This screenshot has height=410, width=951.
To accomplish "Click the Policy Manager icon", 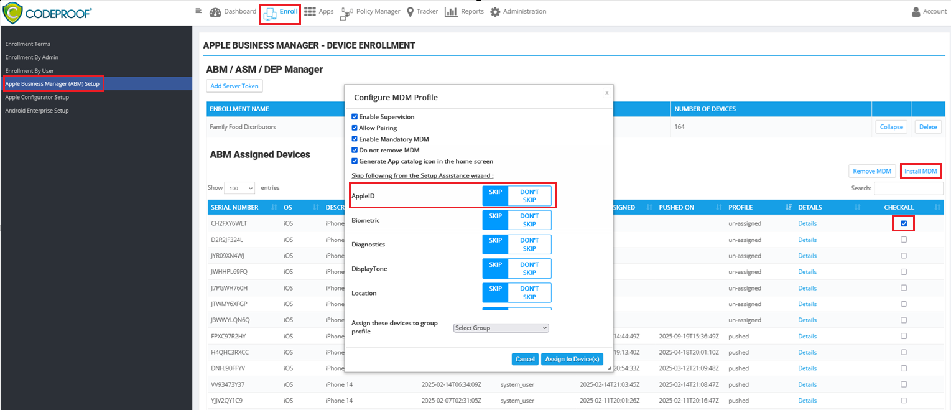I will pyautogui.click(x=346, y=14).
